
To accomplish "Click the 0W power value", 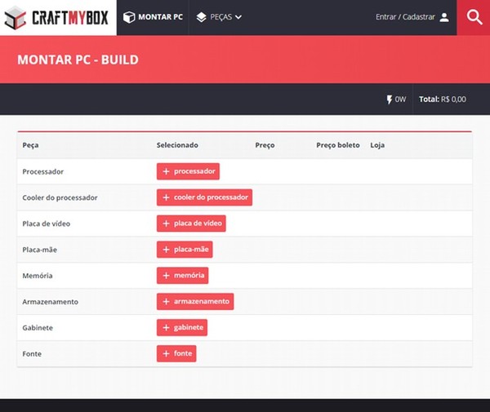I will tap(400, 100).
